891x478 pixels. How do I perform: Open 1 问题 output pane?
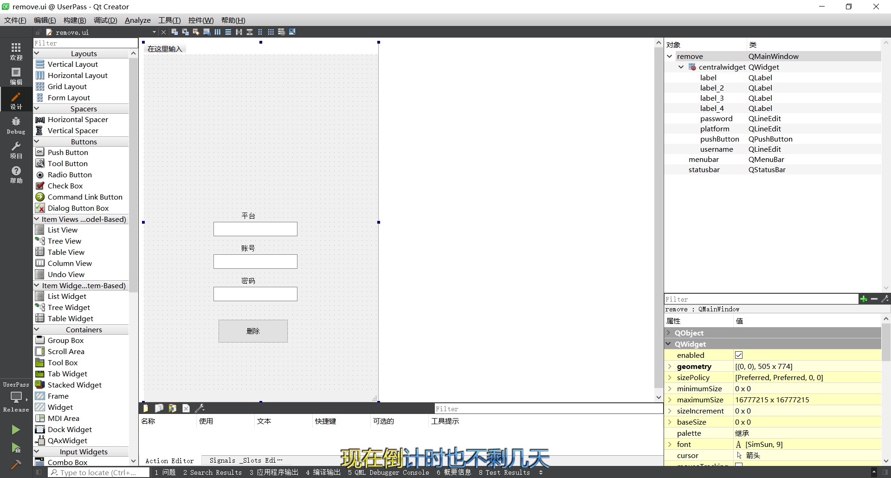(165, 472)
